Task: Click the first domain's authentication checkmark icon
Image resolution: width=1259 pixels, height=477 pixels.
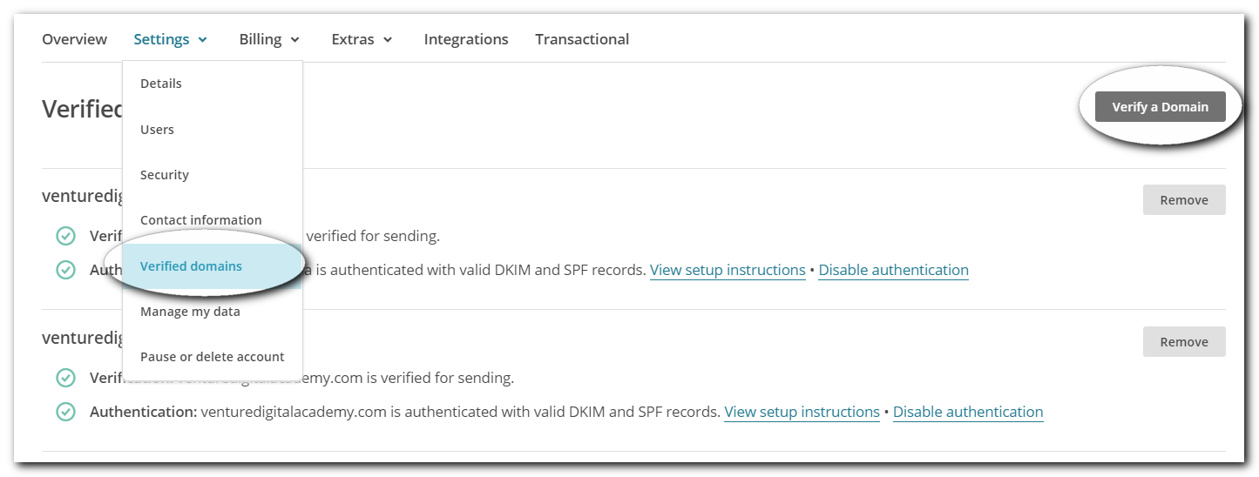Action: tap(65, 270)
